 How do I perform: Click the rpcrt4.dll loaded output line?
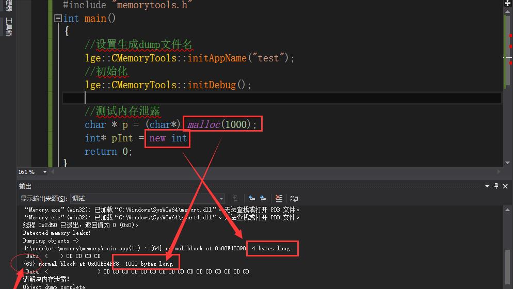tap(162, 217)
